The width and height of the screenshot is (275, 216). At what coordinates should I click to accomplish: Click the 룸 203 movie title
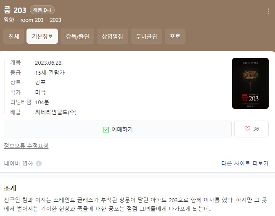pyautogui.click(x=15, y=10)
